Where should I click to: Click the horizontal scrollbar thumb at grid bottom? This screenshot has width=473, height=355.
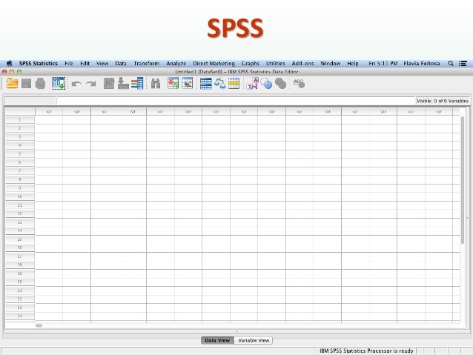[39, 325]
